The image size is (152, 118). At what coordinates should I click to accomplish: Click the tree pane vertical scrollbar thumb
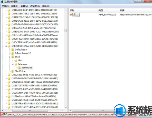(66, 30)
